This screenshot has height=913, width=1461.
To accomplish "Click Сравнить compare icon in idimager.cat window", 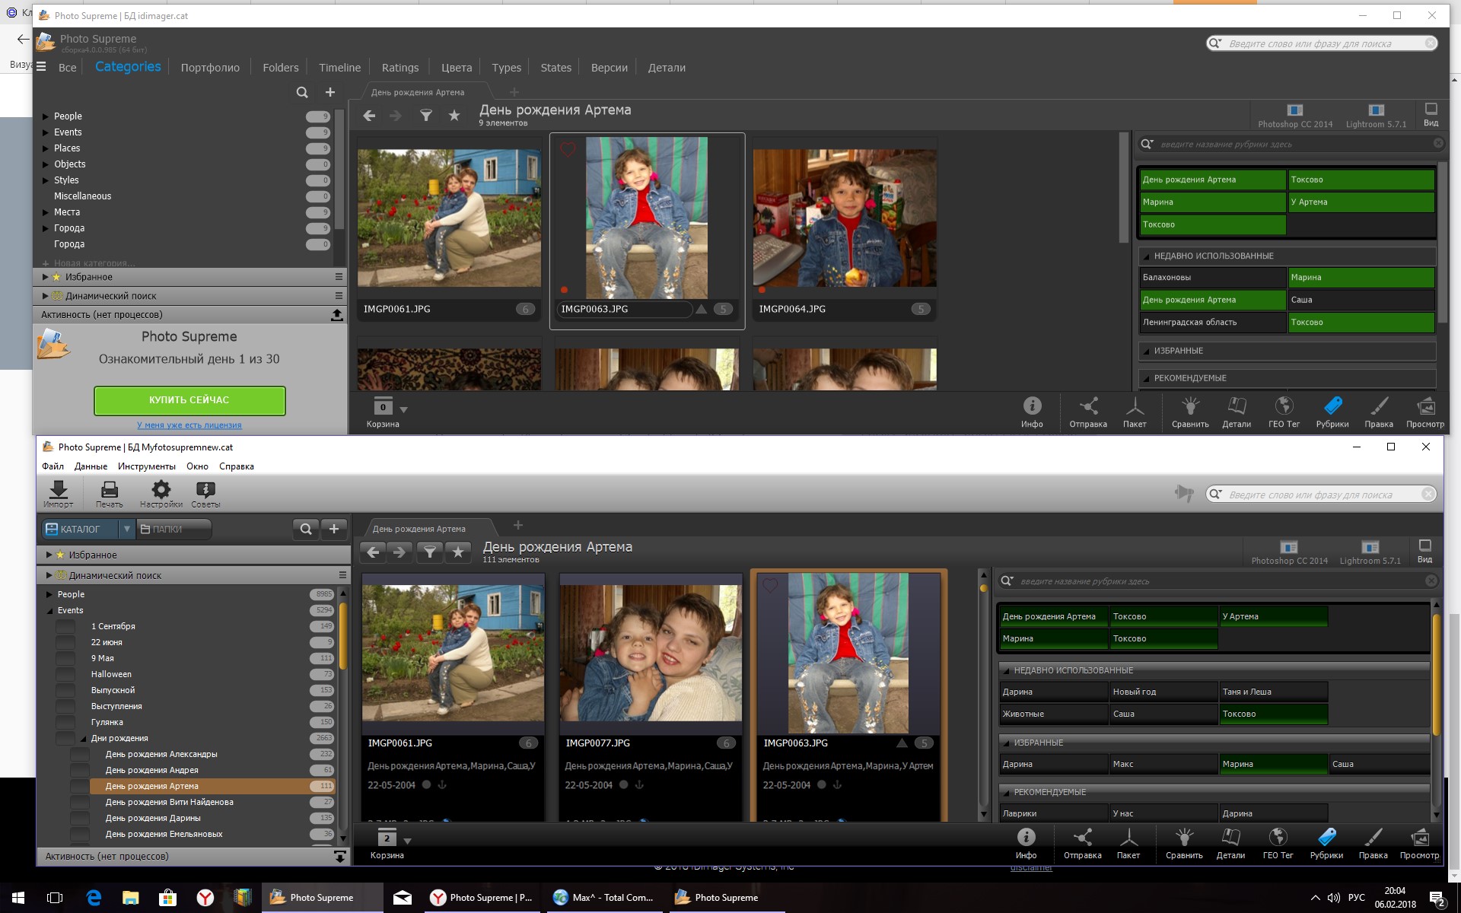I will coord(1190,412).
